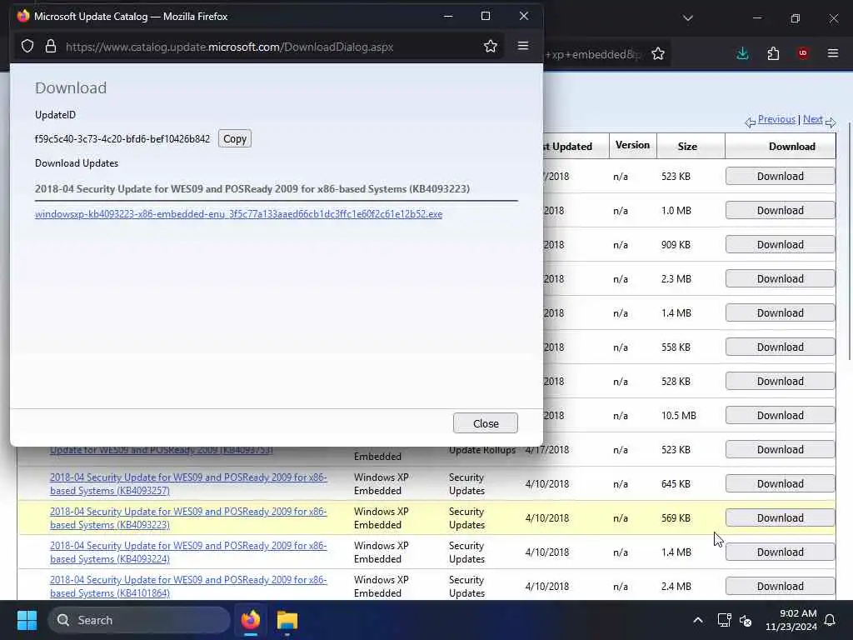Click Download for the 909 KB update
Viewport: 853px width, 640px height.
780,244
